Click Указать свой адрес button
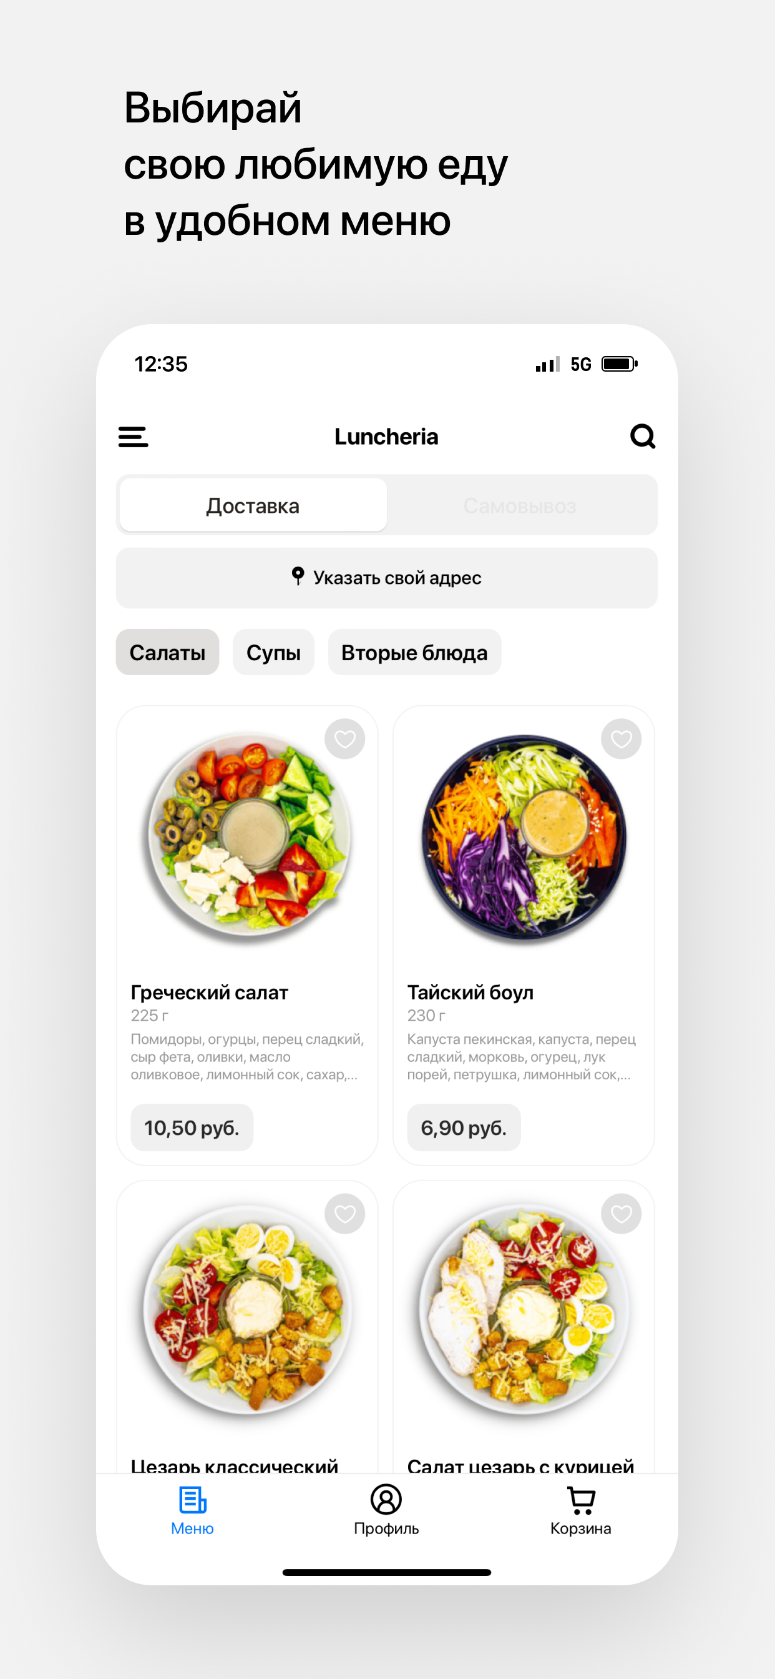Screen dimensions: 775x1679 pyautogui.click(x=387, y=578)
